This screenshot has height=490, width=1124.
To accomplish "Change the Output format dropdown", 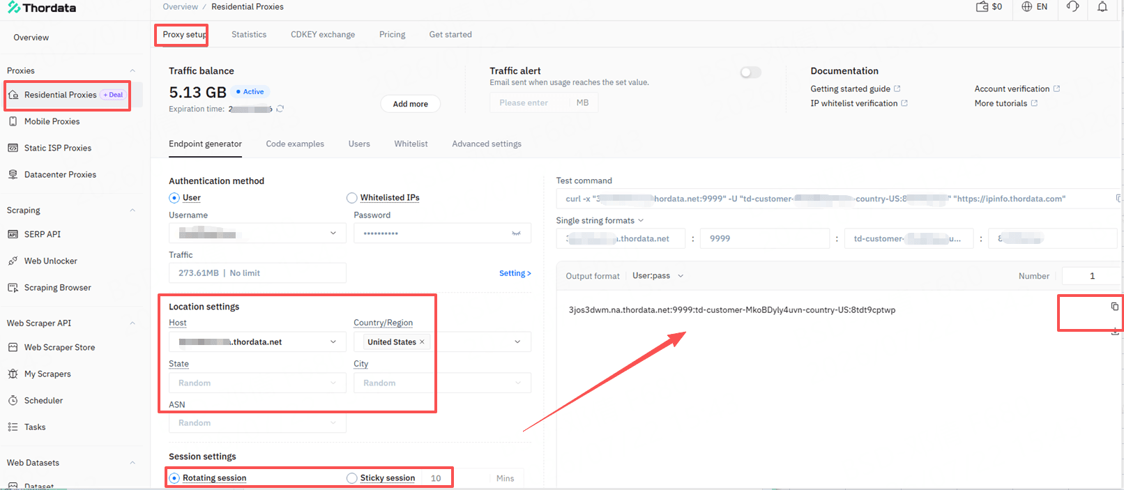I will tap(658, 276).
